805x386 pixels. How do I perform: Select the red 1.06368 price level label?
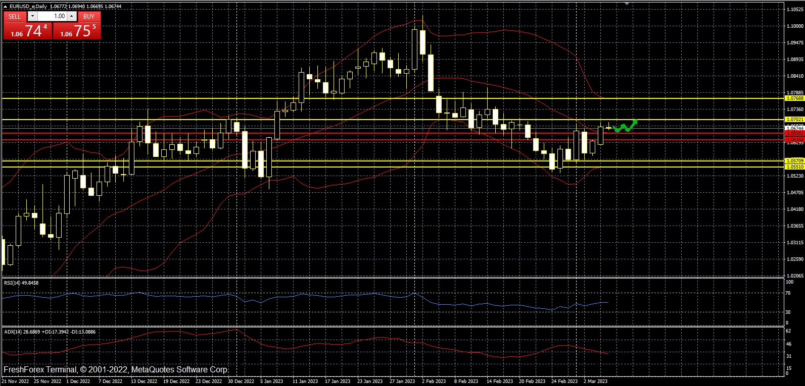pos(794,140)
